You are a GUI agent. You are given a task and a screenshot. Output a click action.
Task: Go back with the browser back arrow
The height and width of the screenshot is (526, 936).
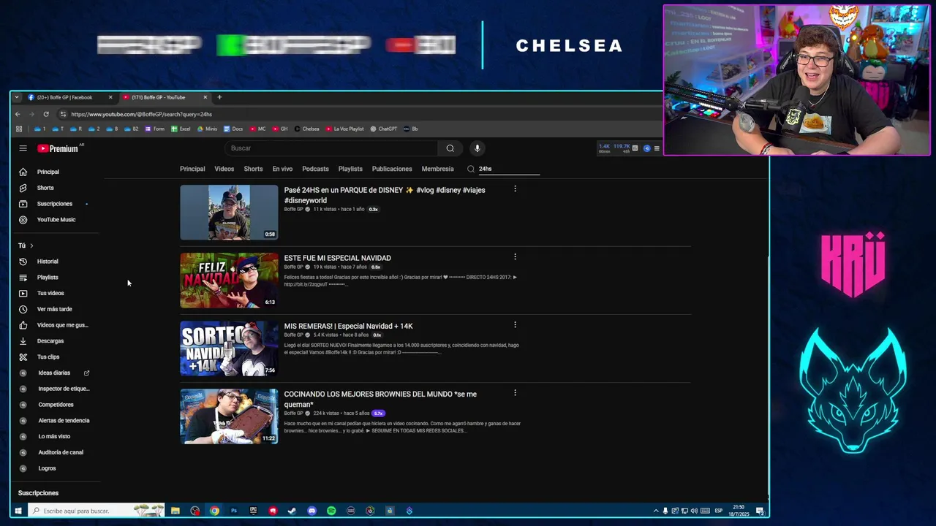(x=18, y=114)
